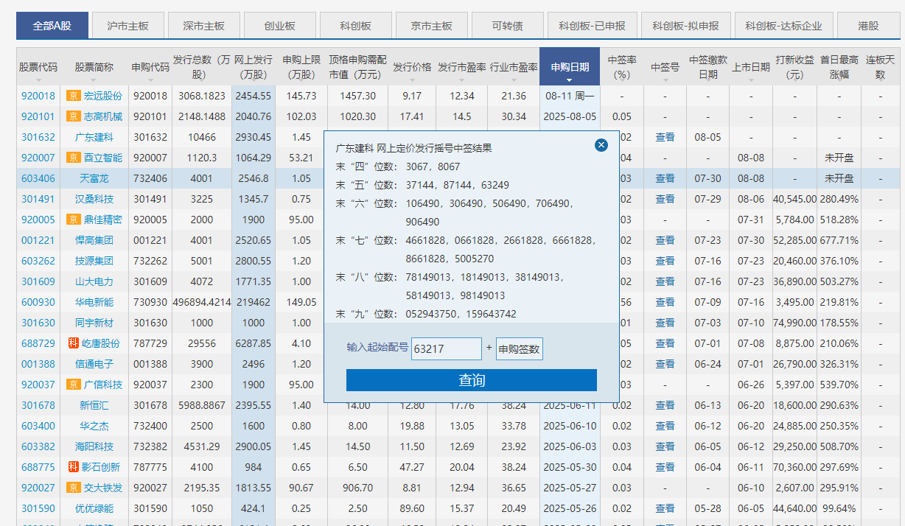Click the 京 badge beside 鼎佳精密
The width and height of the screenshot is (905, 526).
pyautogui.click(x=72, y=220)
